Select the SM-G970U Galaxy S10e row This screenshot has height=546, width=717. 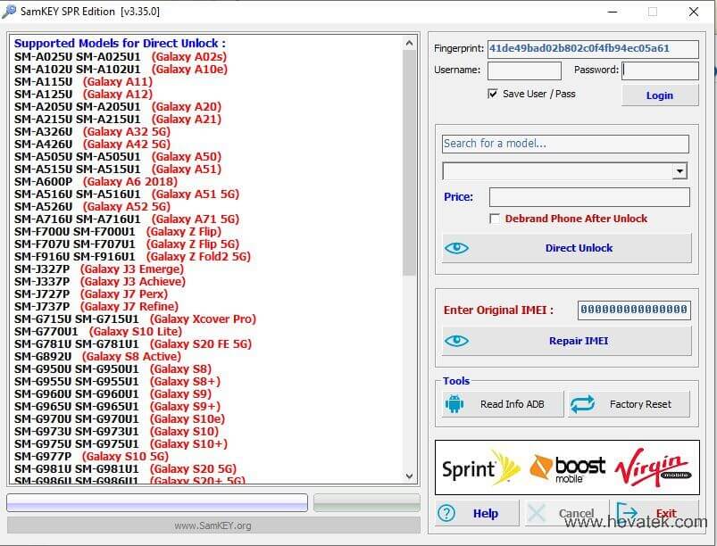(x=120, y=418)
